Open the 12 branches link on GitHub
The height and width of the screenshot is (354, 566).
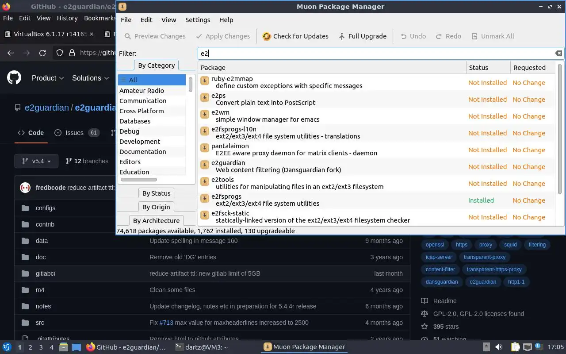pos(87,161)
